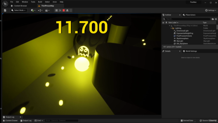Click the SkyLight actor icon
Image resolution: width=218 pixels, height=123 pixels.
point(175,41)
